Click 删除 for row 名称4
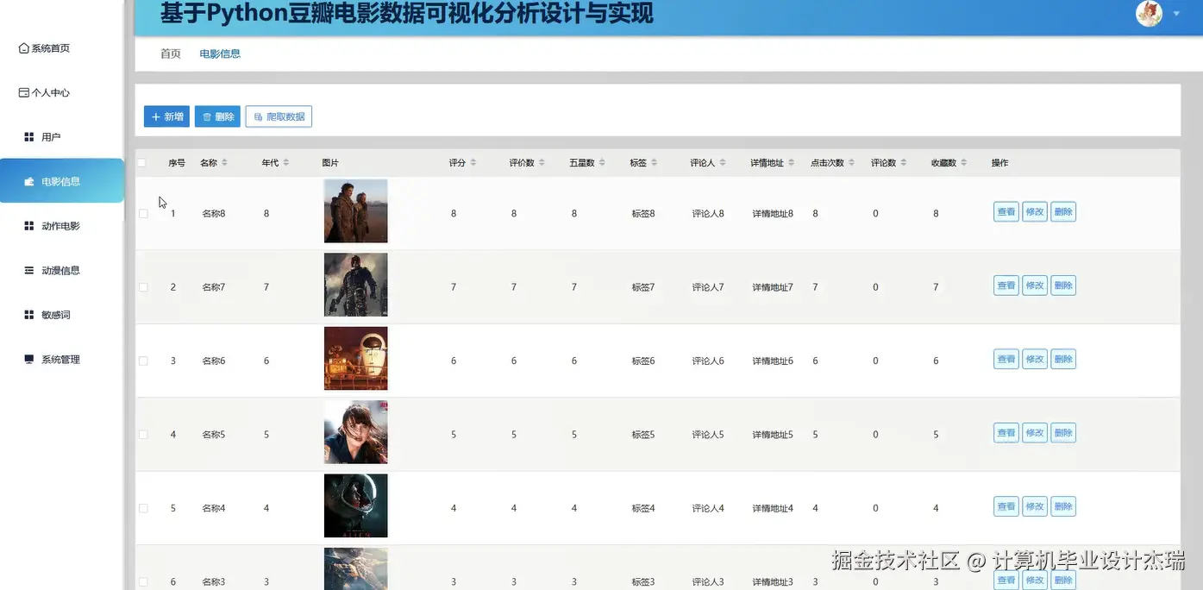 [x=1063, y=507]
